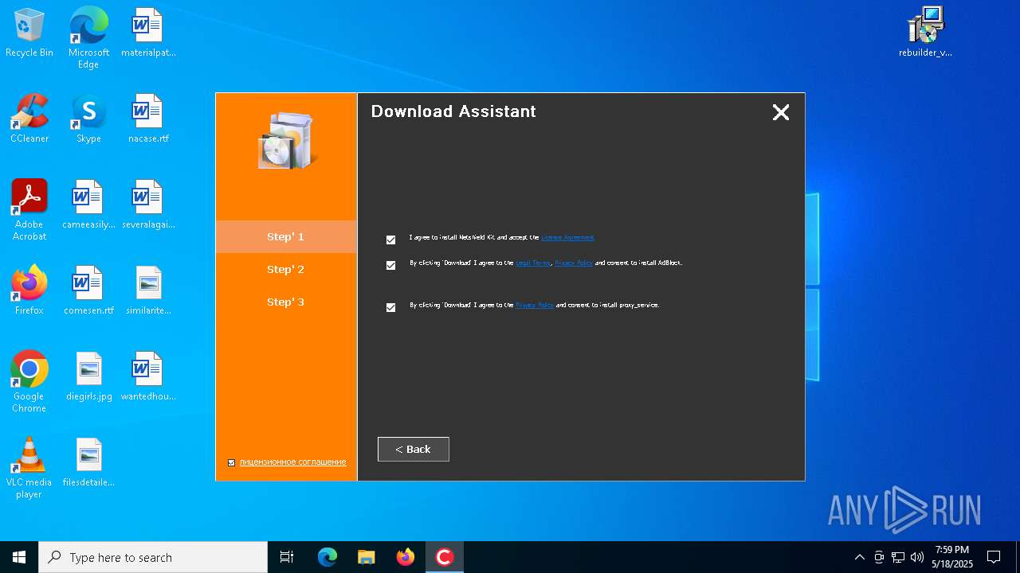Viewport: 1020px width, 573px height.
Task: Go back with the < Back button
Action: 414,449
